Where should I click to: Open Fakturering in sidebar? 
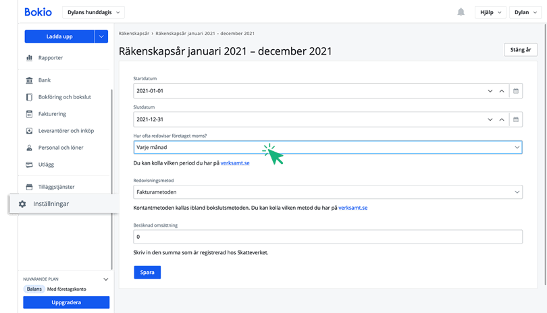coord(52,114)
